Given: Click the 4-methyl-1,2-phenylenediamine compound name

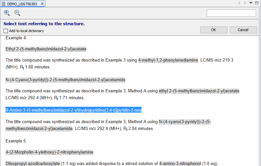Looking at the screenshot, I should 168,60.
